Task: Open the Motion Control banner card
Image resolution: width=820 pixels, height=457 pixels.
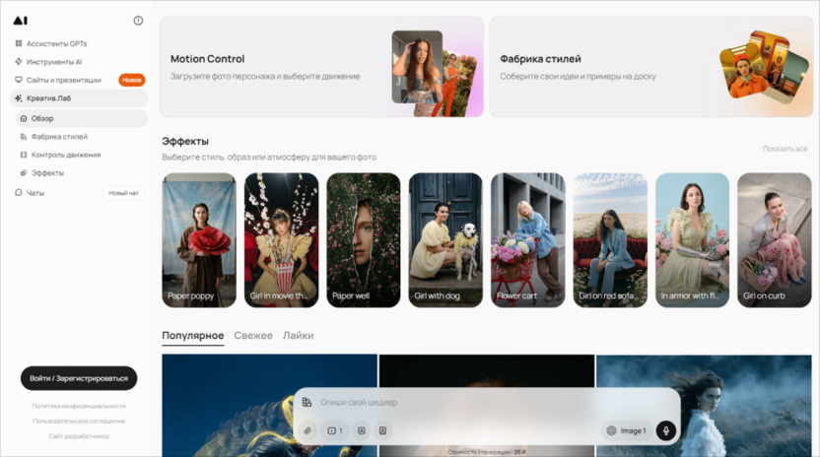Action: pos(321,67)
